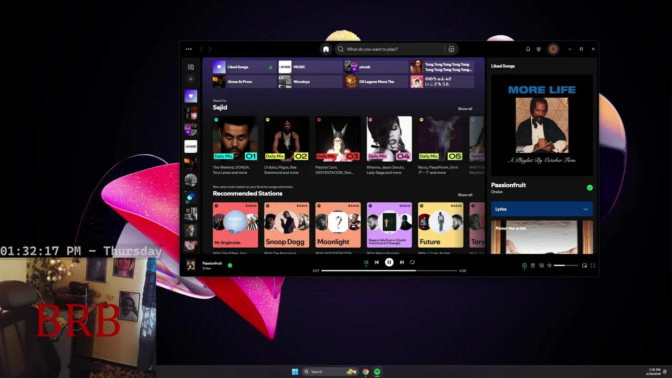This screenshot has width=672, height=378.
Task: Show all Made For Sajid mixes
Action: (465, 109)
